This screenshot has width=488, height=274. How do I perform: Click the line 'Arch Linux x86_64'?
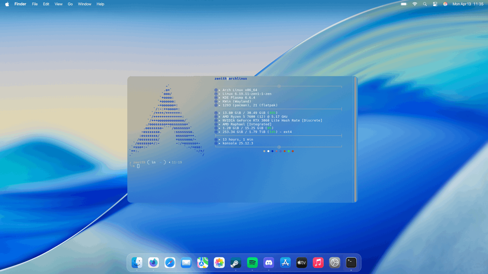(240, 90)
